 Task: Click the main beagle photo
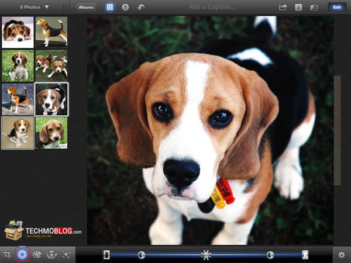(x=210, y=130)
